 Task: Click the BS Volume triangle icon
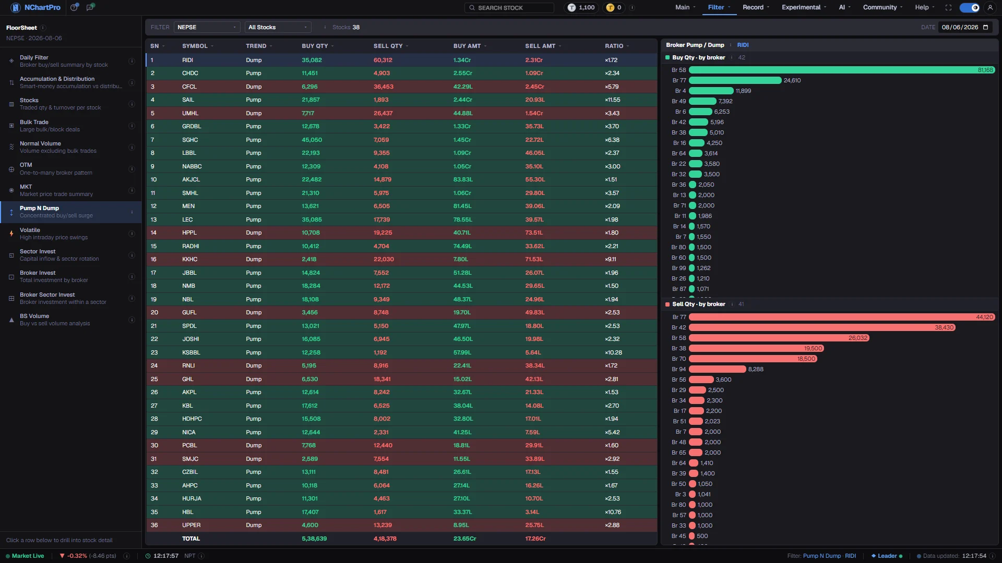[11, 320]
